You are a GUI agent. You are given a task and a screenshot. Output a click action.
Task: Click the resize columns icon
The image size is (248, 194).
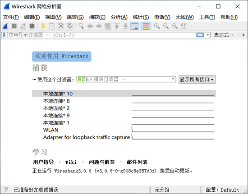(x=184, y=26)
